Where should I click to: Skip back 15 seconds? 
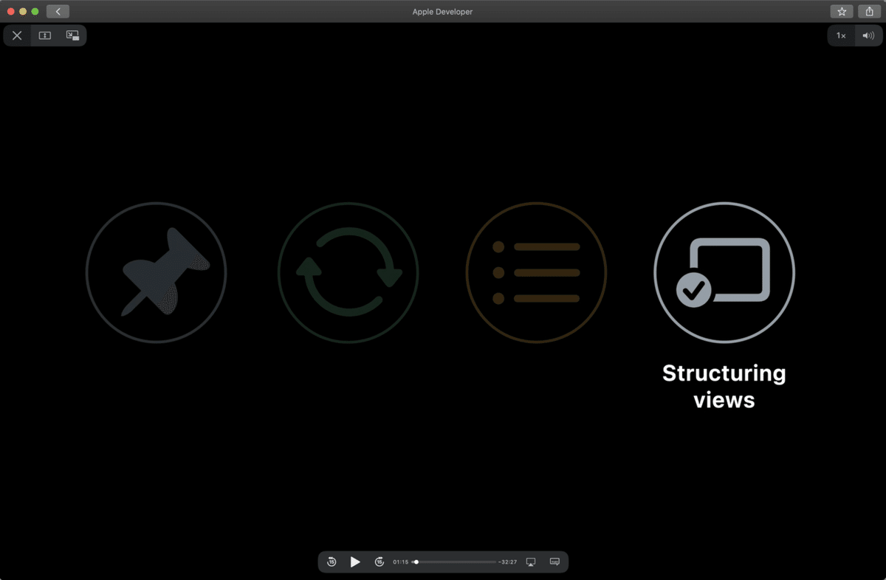[332, 562]
